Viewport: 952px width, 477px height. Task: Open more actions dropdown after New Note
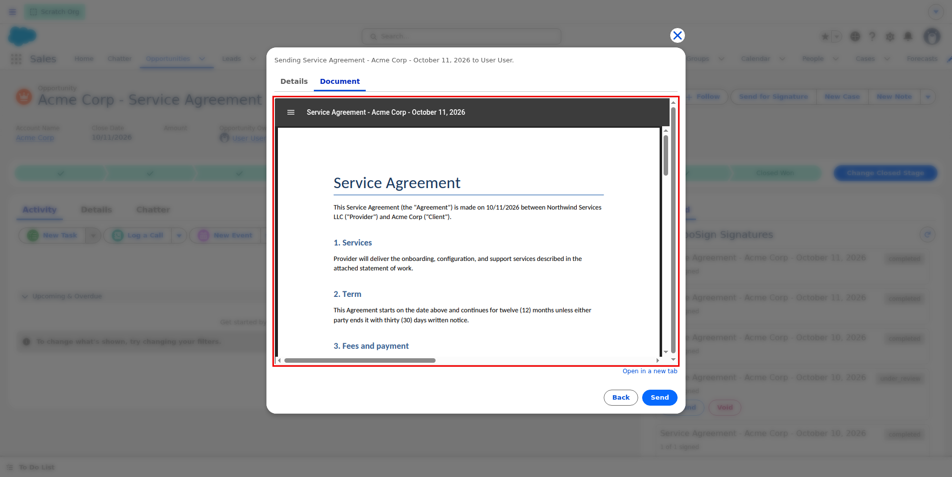pos(928,97)
